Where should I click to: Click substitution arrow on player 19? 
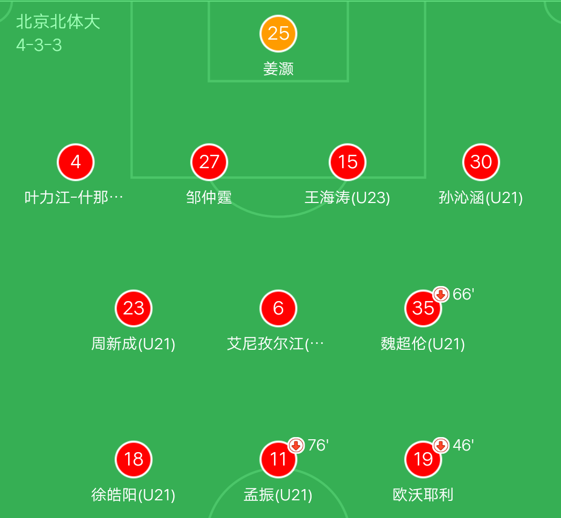(x=441, y=445)
